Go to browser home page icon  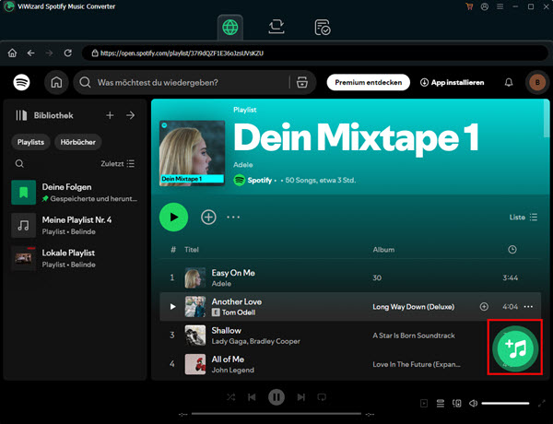tap(12, 53)
